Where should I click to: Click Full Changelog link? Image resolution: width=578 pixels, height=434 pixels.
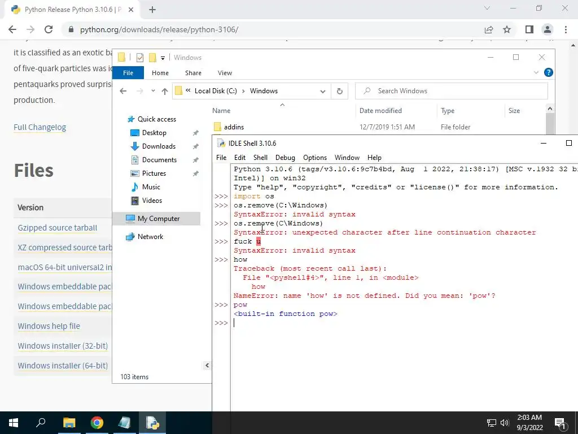[x=40, y=127]
